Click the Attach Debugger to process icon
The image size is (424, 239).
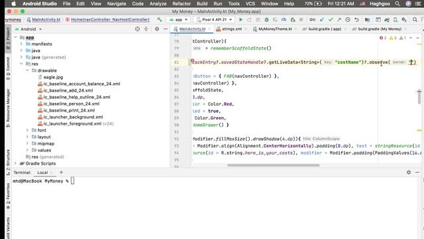pyautogui.click(x=293, y=20)
